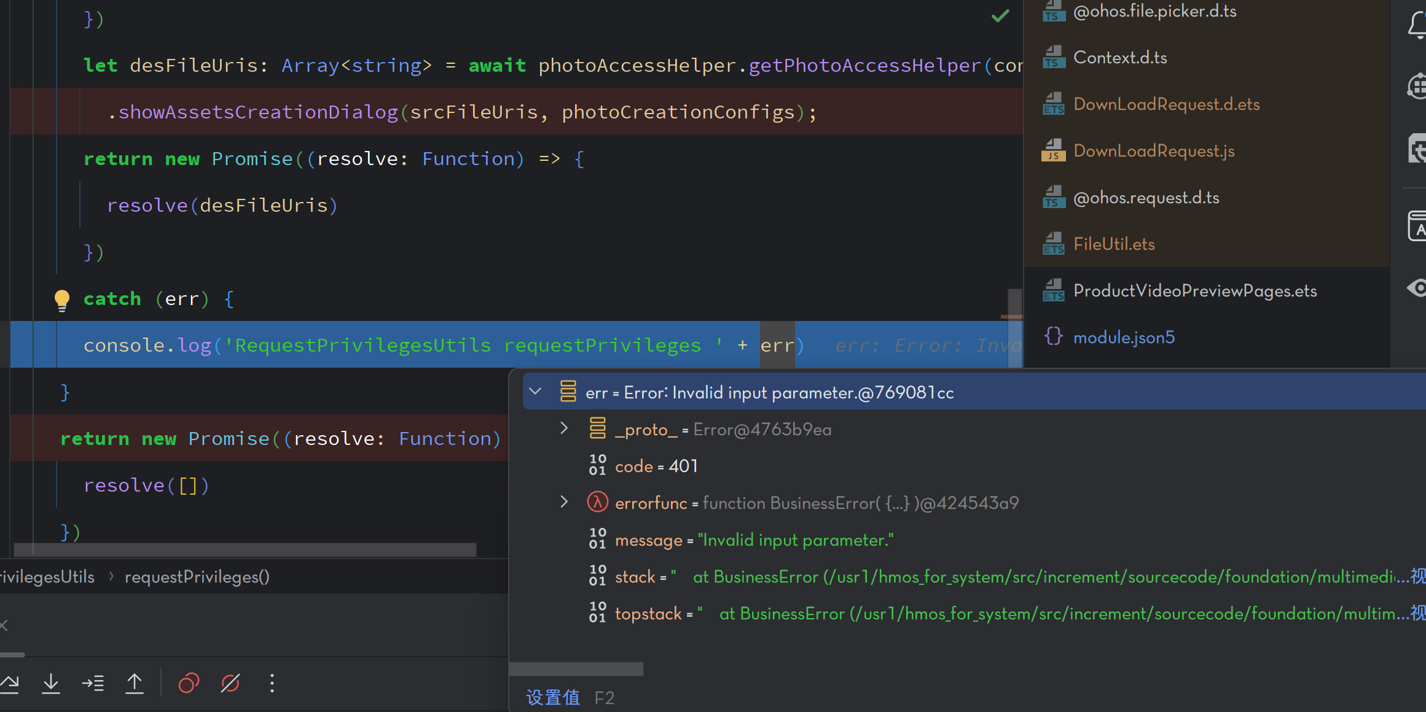Collapse the err variable node
Screen dimensions: 1426x712
tap(535, 392)
